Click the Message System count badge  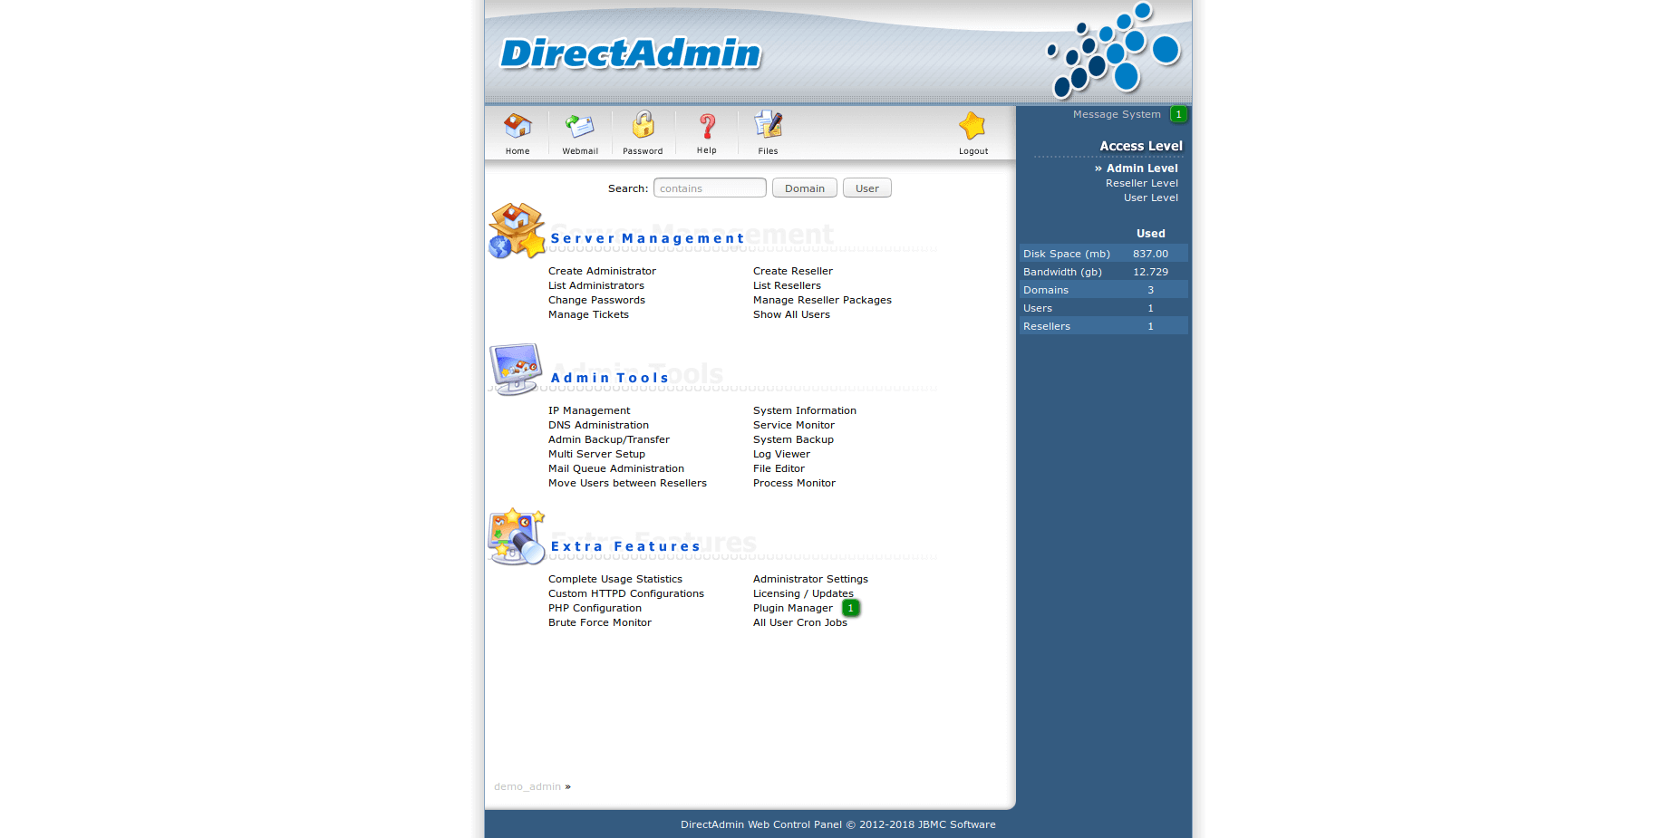click(x=1178, y=114)
